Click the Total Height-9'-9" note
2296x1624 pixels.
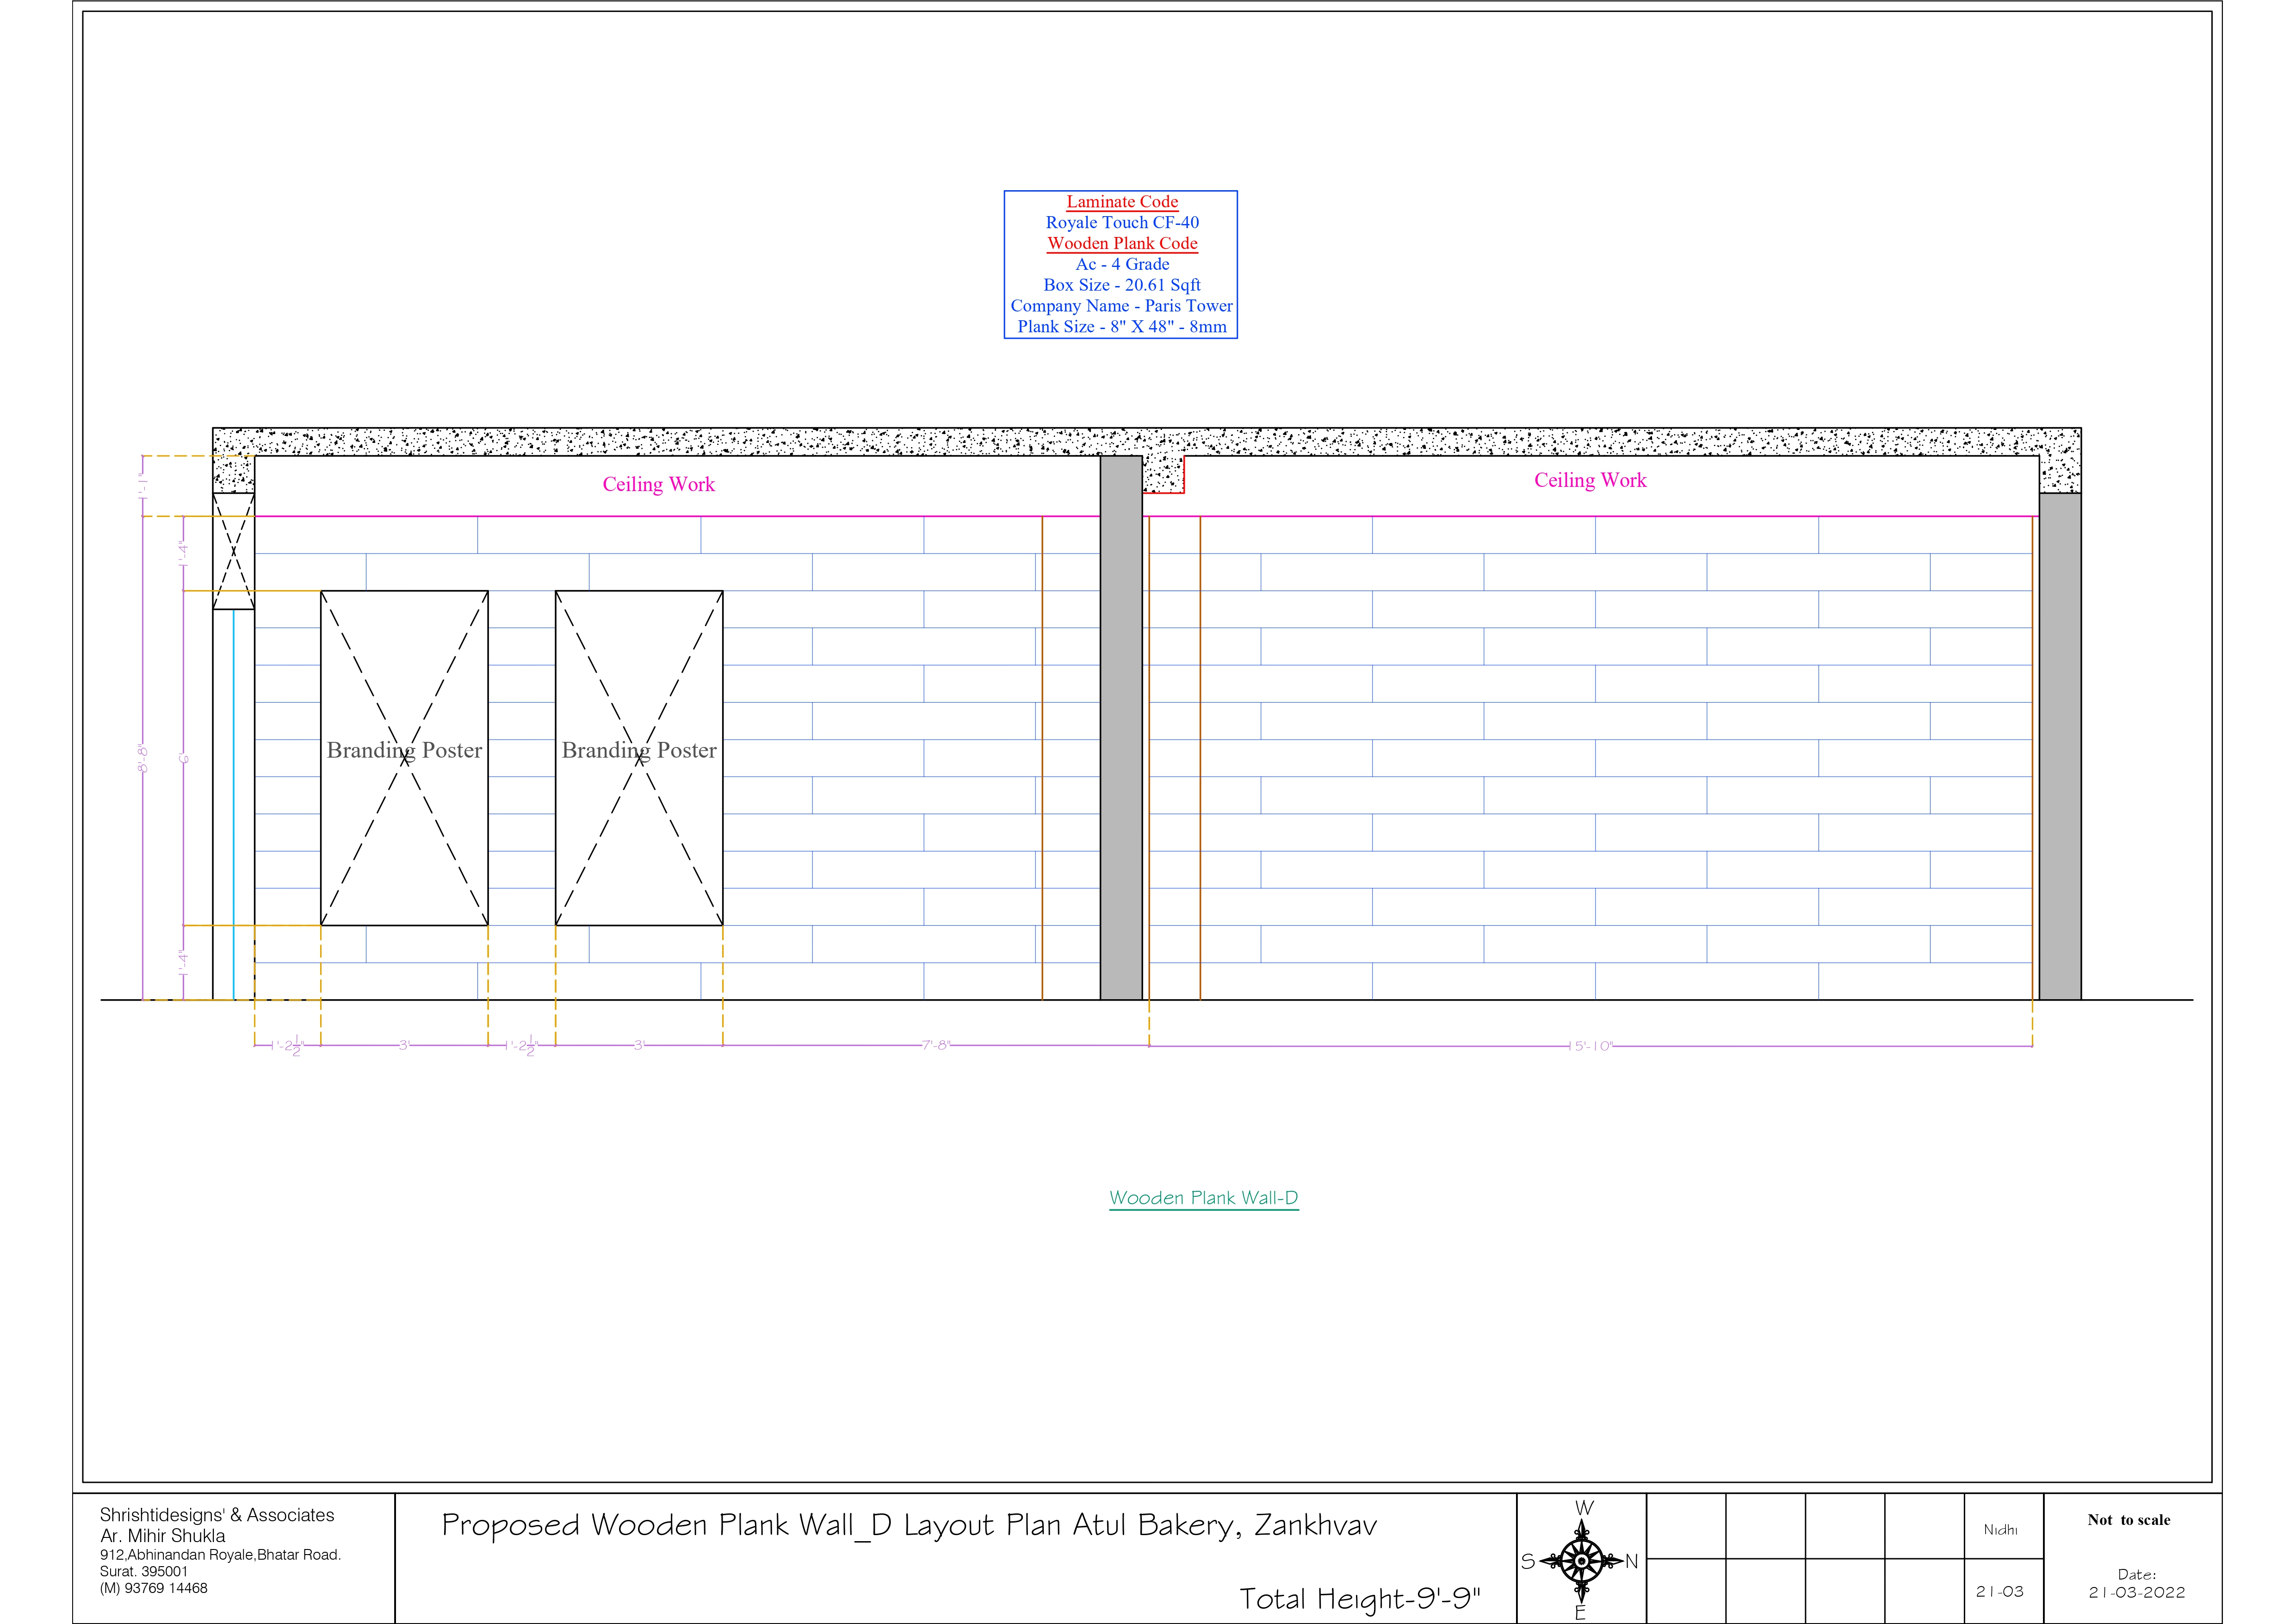(1359, 1599)
